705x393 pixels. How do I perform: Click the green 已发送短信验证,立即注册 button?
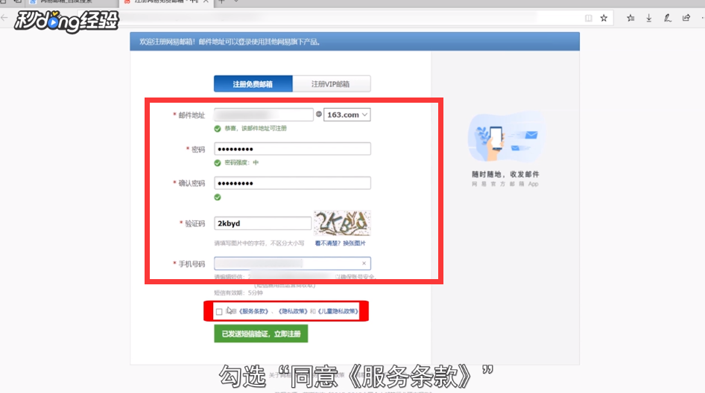click(261, 333)
